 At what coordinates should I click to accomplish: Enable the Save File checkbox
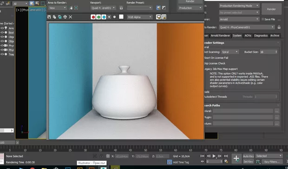tap(263, 19)
